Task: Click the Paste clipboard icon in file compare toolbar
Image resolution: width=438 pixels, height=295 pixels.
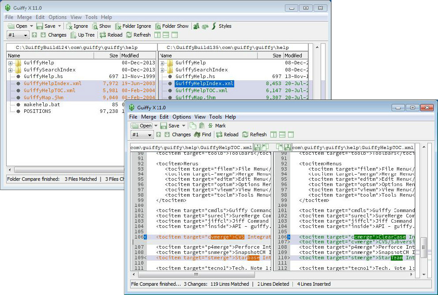Action: (202, 126)
